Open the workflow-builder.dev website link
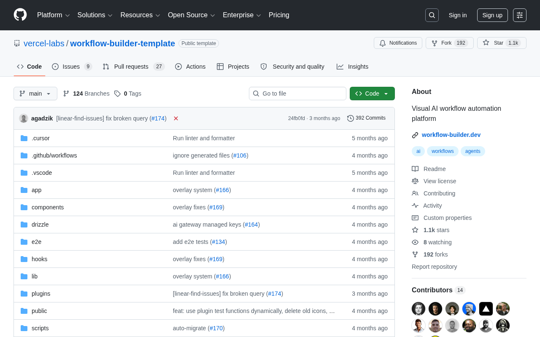This screenshot has height=337, width=540. click(x=451, y=135)
